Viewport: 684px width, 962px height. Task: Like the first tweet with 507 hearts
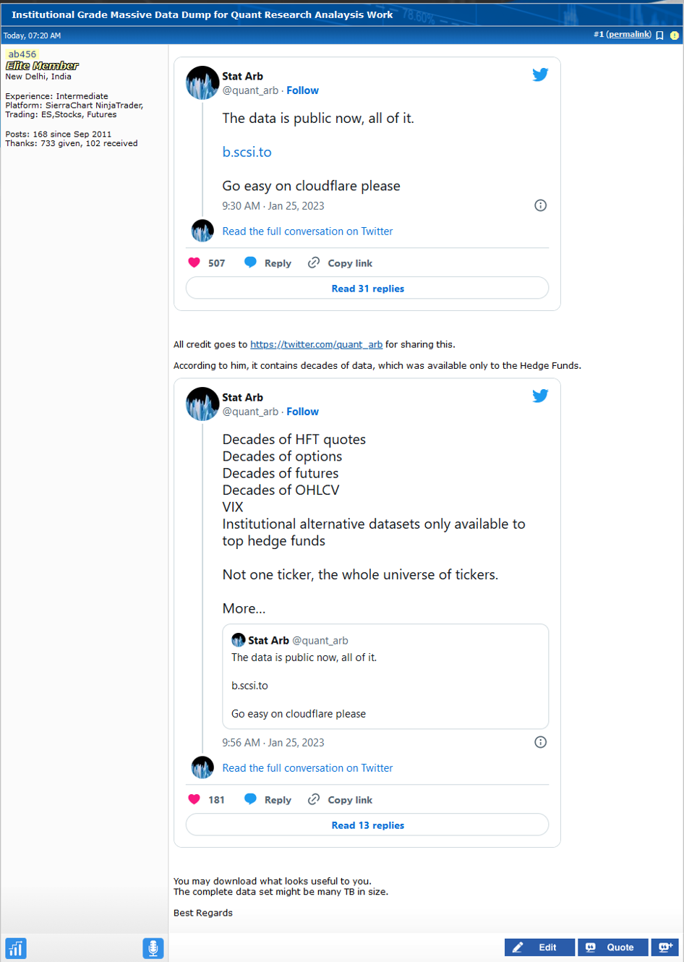tap(194, 263)
